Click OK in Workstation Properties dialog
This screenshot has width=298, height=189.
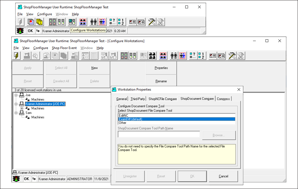(x=192, y=176)
